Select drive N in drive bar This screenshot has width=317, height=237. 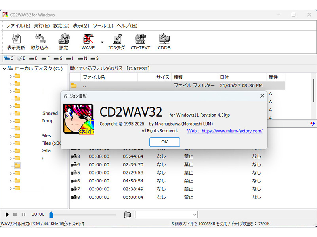coord(83,58)
